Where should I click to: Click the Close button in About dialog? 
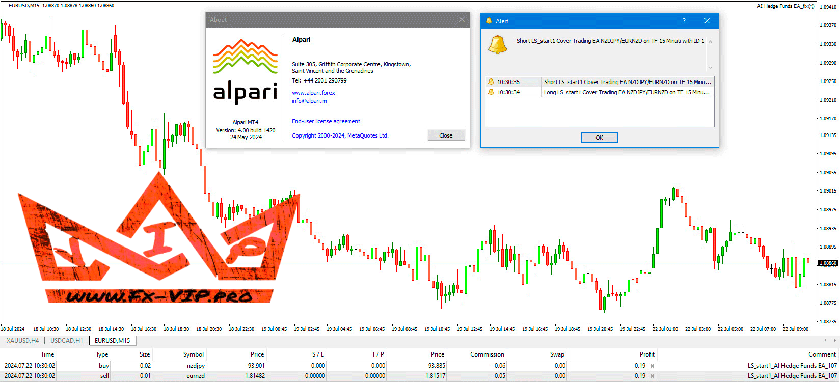446,135
